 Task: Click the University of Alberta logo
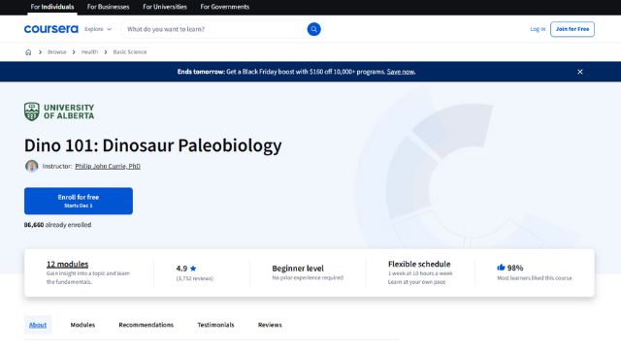click(59, 111)
